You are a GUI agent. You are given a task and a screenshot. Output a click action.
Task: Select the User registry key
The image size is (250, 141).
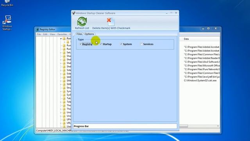(x=69, y=126)
